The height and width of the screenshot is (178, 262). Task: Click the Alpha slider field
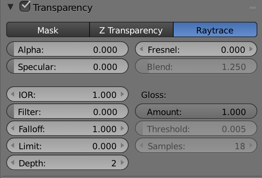coord(67,50)
